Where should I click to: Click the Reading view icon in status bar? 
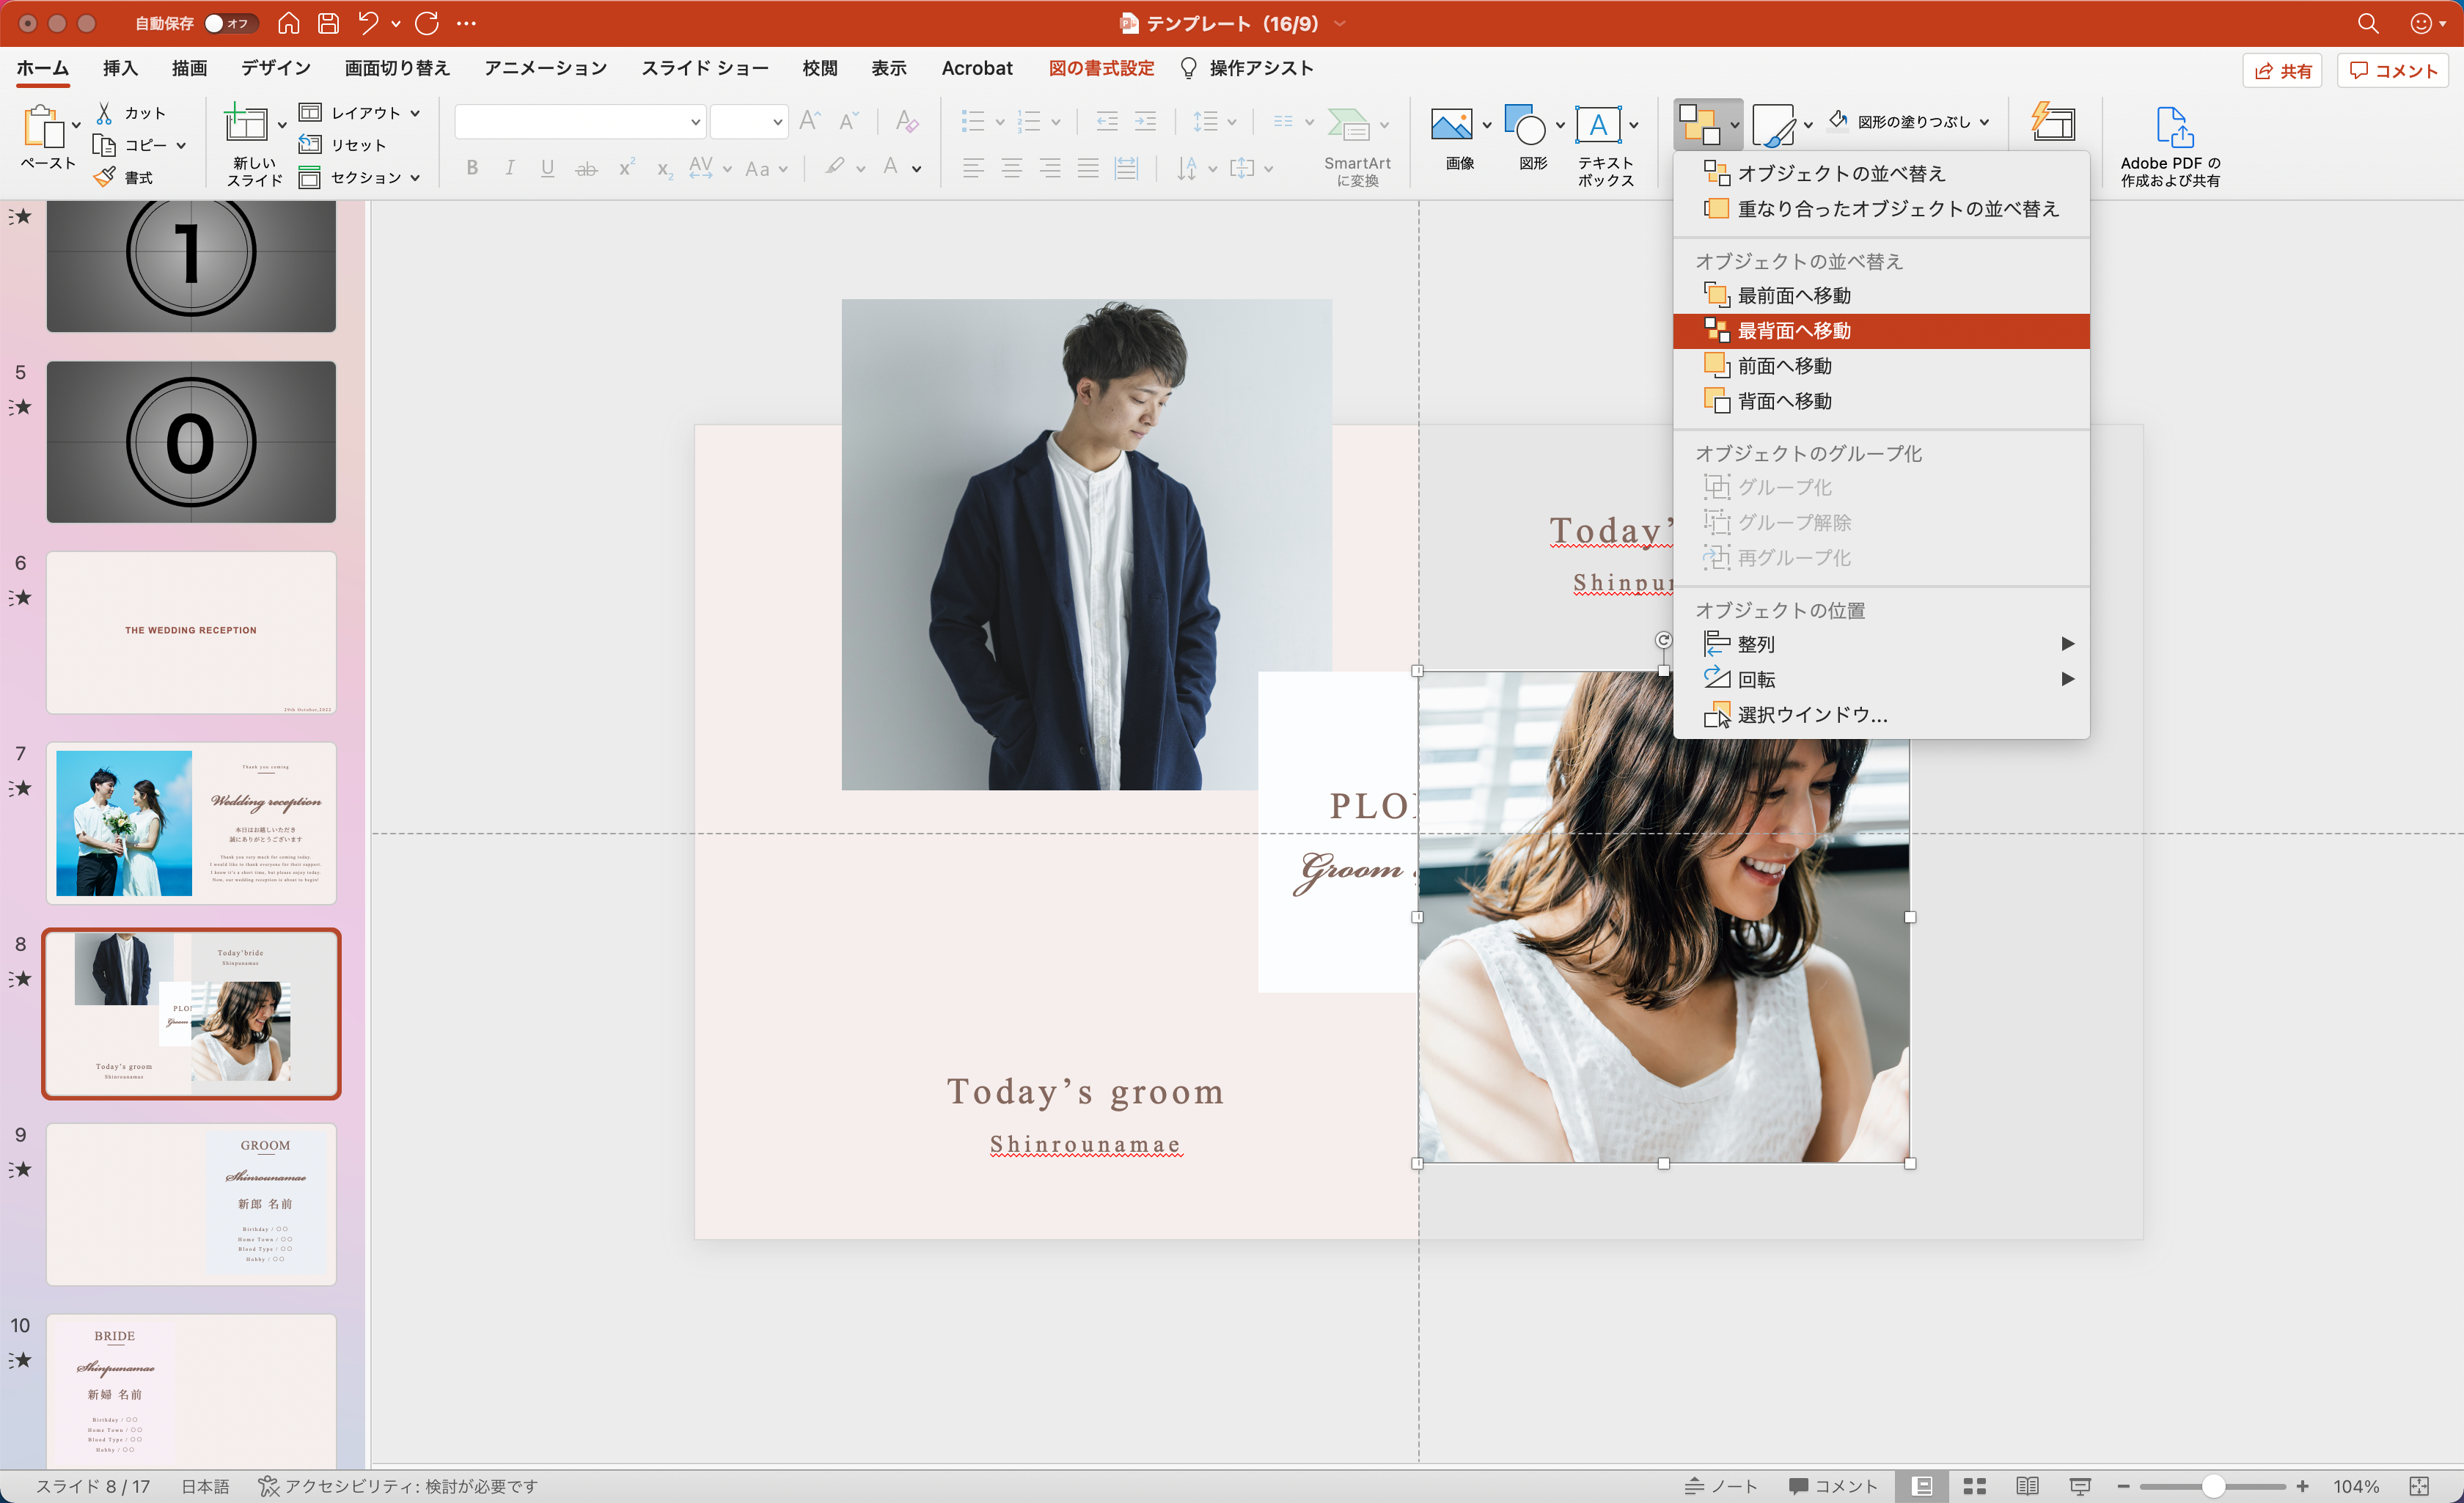[x=2028, y=1486]
